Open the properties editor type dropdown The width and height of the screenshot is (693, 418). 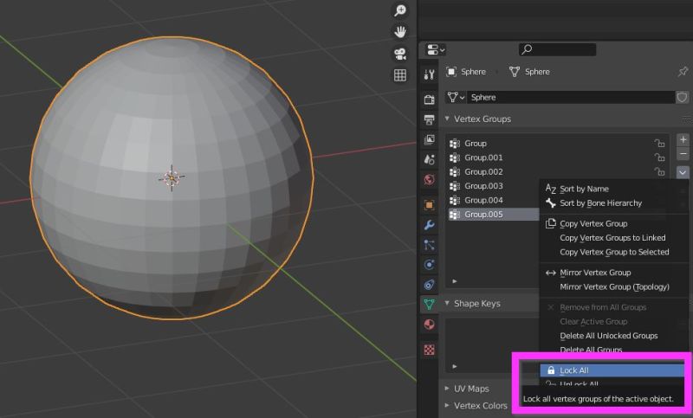[x=436, y=49]
